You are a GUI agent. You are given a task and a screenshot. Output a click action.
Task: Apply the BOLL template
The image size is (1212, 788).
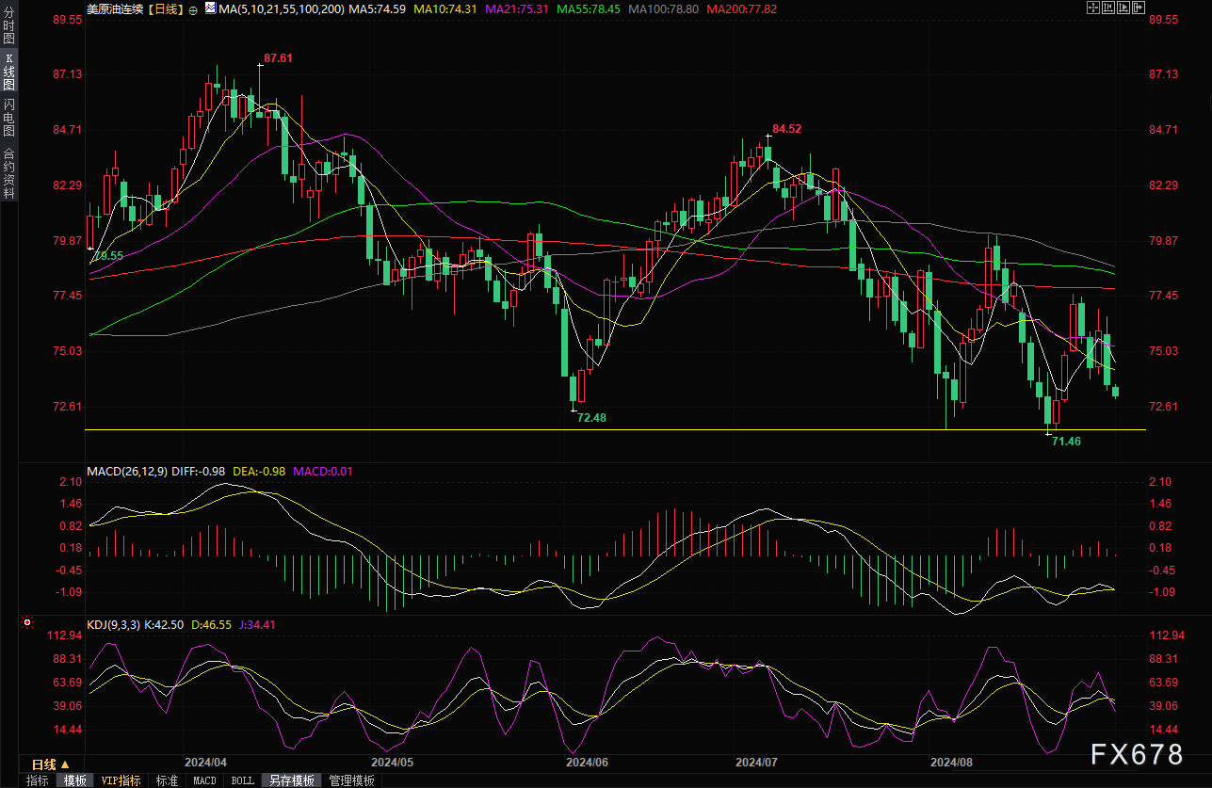point(242,780)
